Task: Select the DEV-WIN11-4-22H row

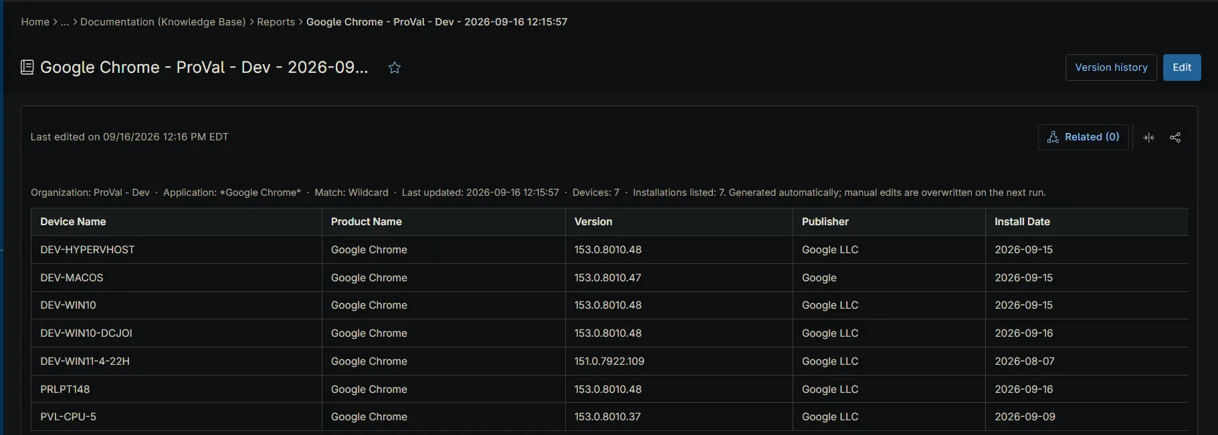Action: [610, 361]
